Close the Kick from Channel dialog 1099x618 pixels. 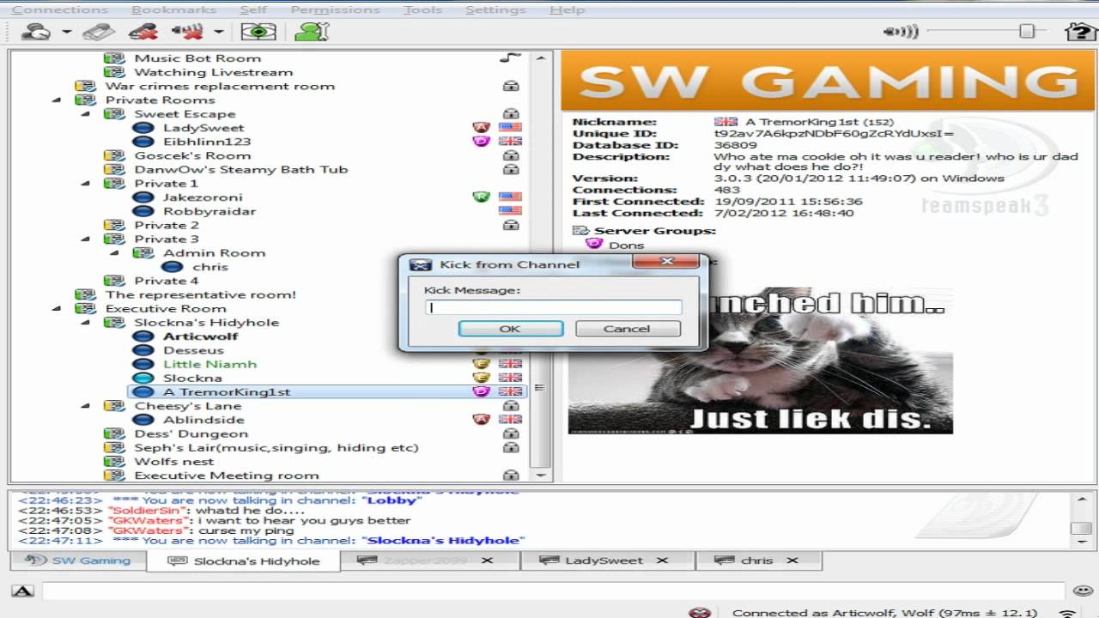point(667,262)
